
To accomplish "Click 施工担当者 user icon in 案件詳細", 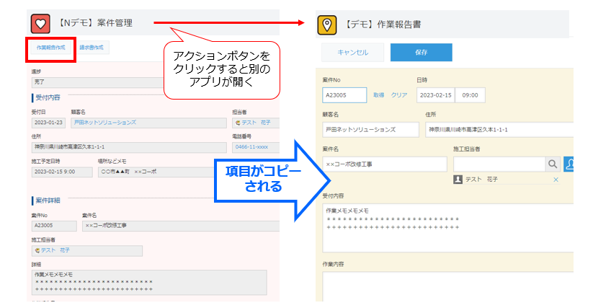I will [x=37, y=250].
